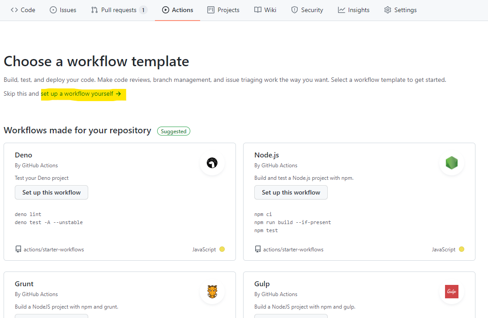Viewport: 488px width, 318px height.
Task: Click the Settings gear icon
Action: [387, 10]
